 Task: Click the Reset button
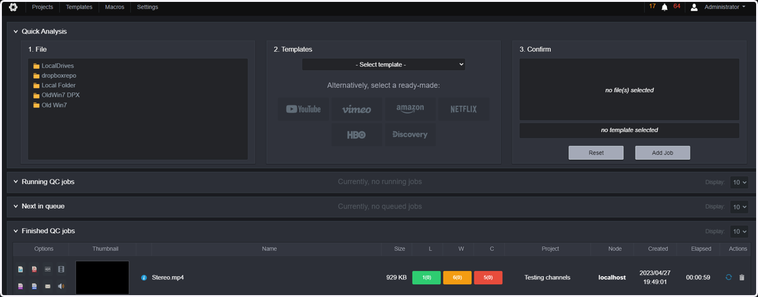tap(596, 153)
